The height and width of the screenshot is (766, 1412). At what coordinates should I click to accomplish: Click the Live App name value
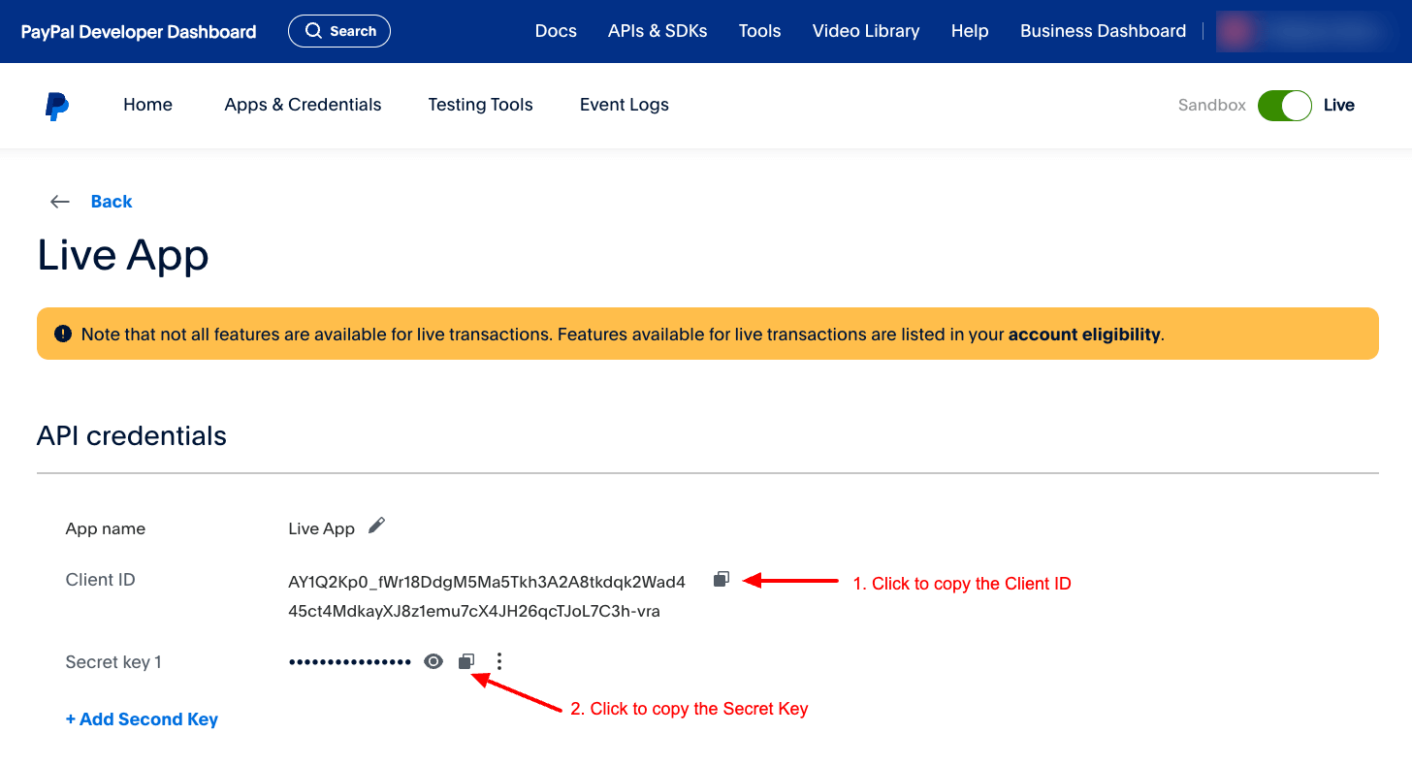click(322, 528)
